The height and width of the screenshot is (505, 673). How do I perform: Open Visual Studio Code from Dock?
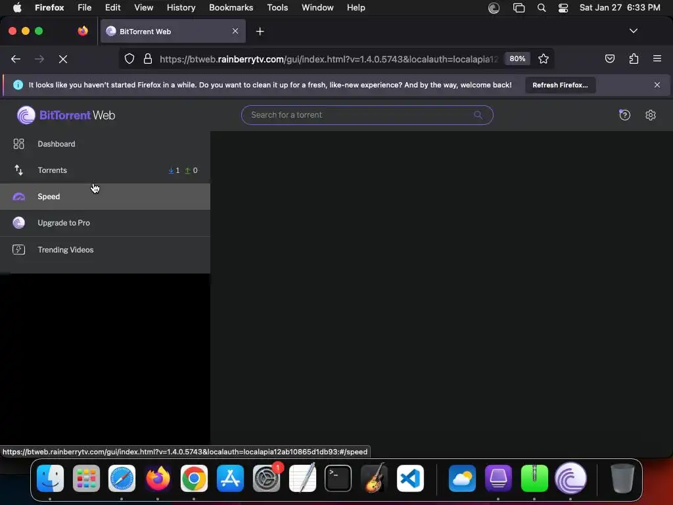click(410, 479)
